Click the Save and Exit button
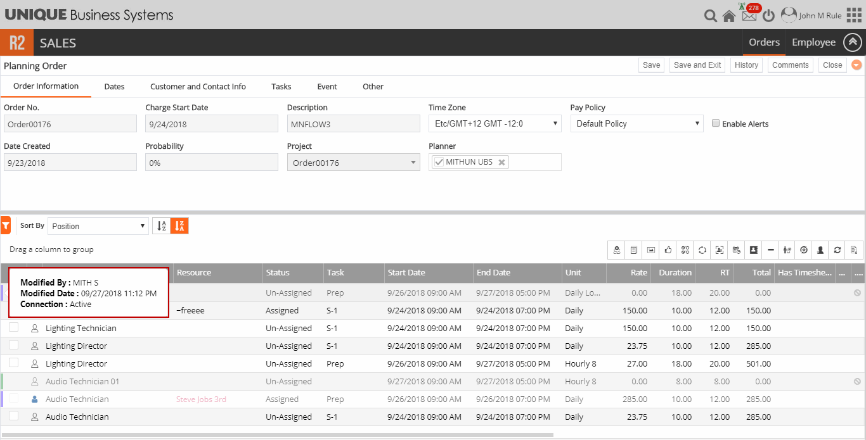 [697, 65]
